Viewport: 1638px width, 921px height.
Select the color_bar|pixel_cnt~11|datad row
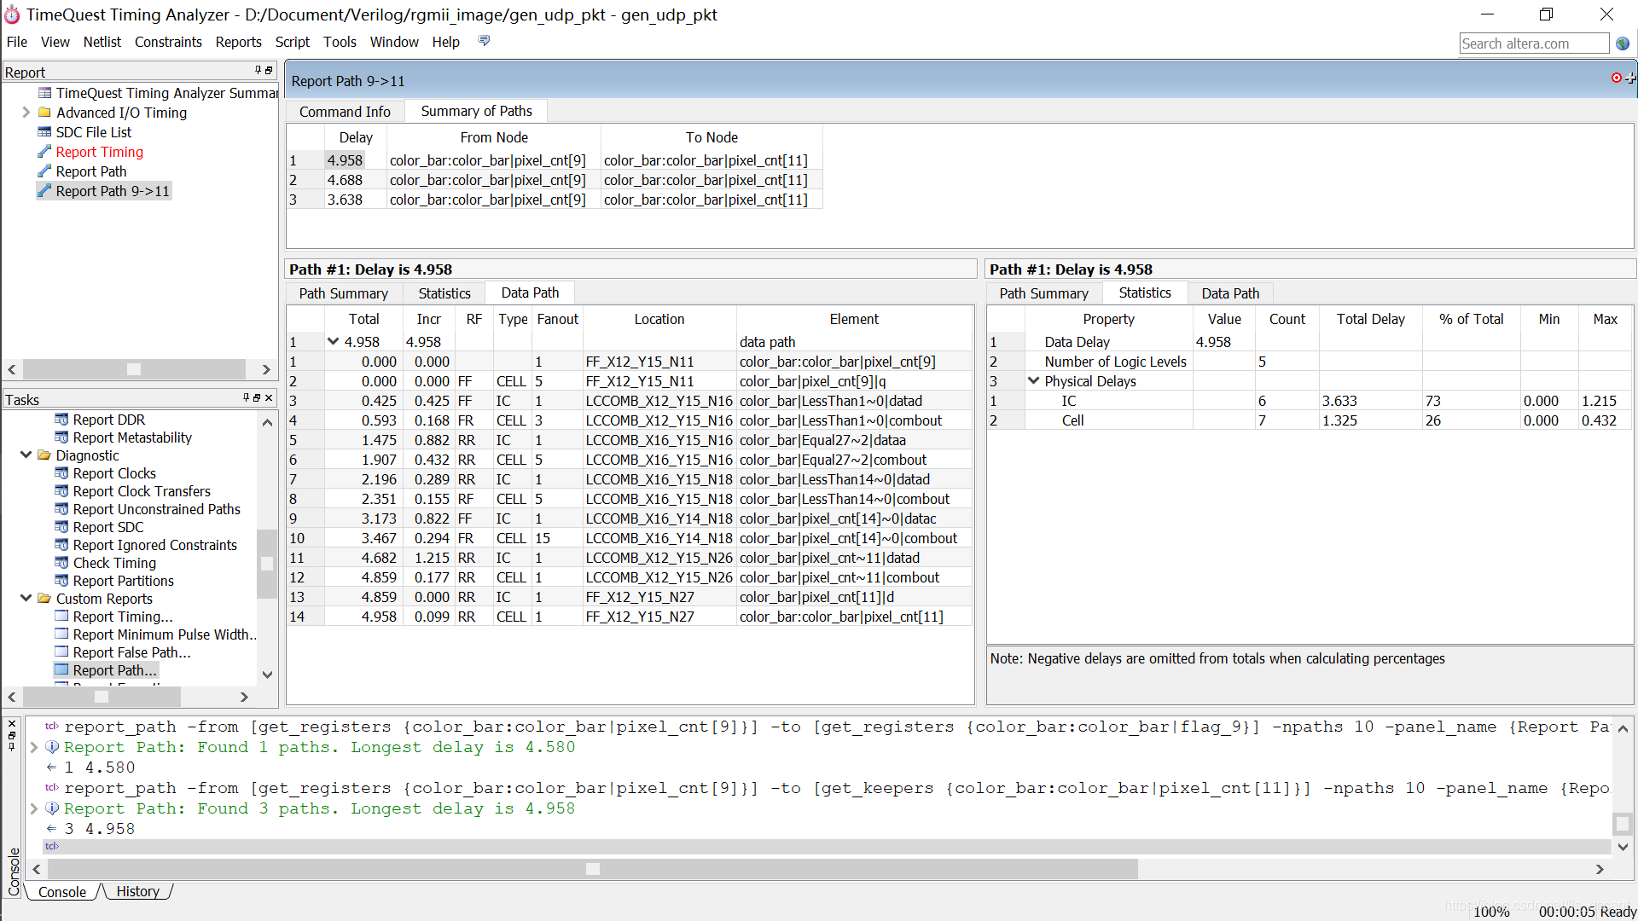(x=630, y=558)
